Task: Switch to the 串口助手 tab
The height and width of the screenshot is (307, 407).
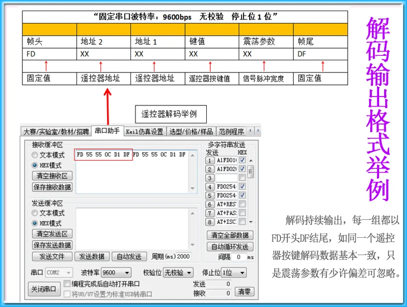Action: coord(107,131)
